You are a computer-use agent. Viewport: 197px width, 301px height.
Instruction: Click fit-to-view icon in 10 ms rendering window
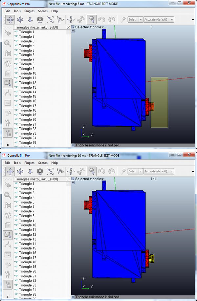point(50,171)
